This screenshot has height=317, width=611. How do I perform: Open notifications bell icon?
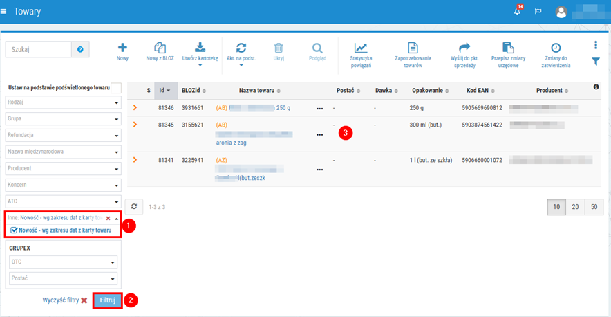pos(518,12)
